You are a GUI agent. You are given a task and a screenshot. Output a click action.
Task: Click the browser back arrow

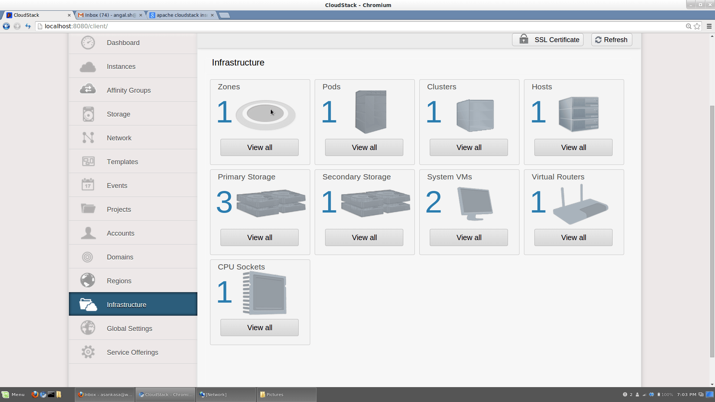pos(6,26)
